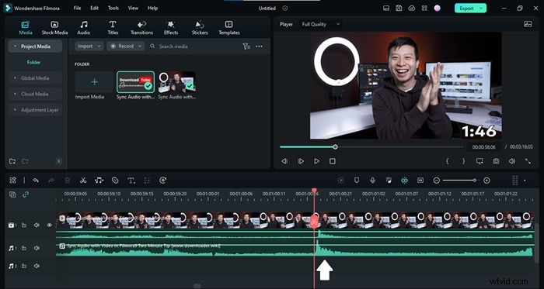Hide video track 1 with eye icon
The height and width of the screenshot is (289, 544).
[x=49, y=225]
